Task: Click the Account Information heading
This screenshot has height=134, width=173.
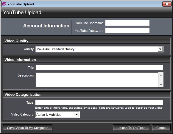Action: [46, 26]
